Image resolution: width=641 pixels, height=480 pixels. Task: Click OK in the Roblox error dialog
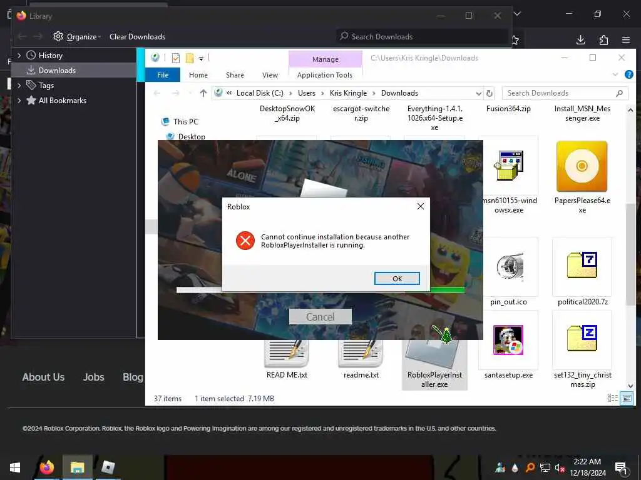[x=397, y=278]
